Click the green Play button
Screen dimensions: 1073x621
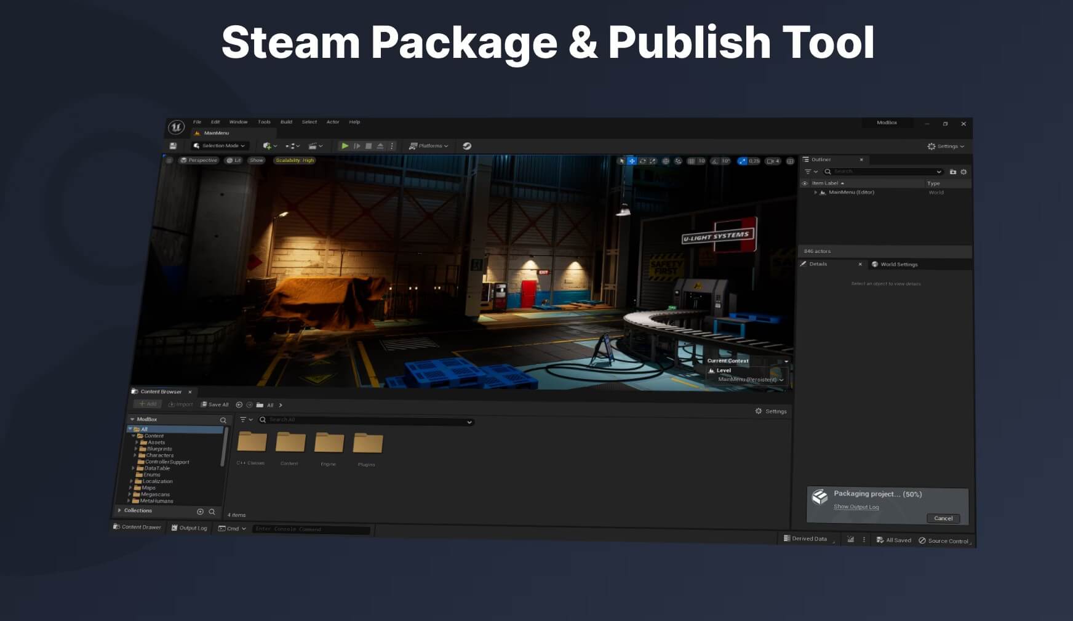click(345, 146)
